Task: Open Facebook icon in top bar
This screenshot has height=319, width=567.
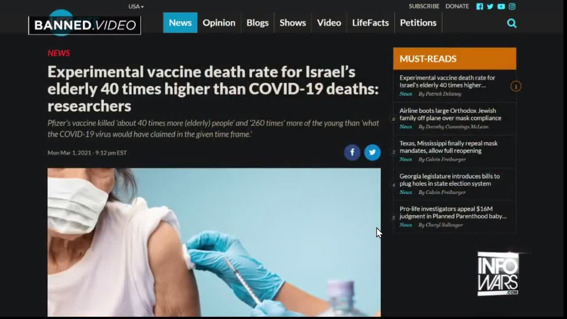Action: [x=479, y=6]
